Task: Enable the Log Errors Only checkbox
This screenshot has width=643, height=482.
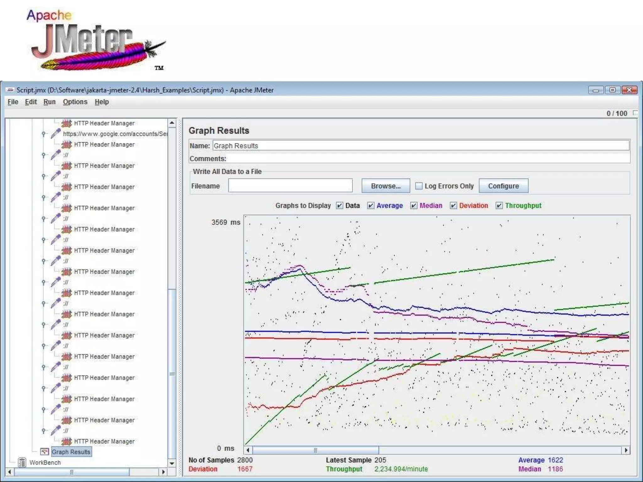Action: 419,186
